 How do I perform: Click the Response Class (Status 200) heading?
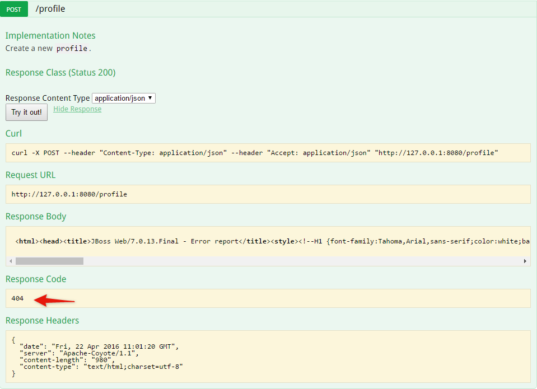click(x=60, y=73)
